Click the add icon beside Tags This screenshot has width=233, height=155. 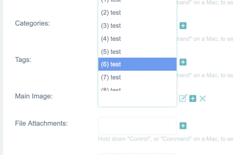coord(183,62)
